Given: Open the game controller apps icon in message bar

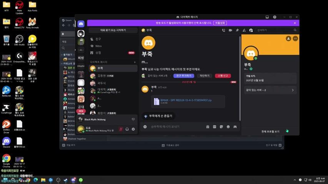Looking at the screenshot, I should [235, 127].
